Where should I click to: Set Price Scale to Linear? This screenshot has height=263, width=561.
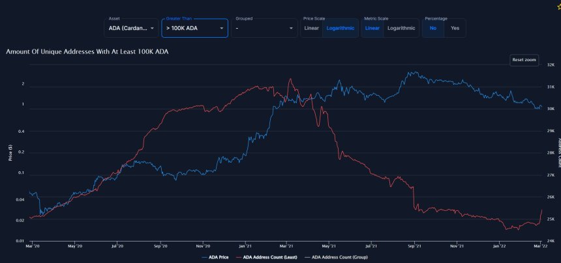pyautogui.click(x=311, y=28)
